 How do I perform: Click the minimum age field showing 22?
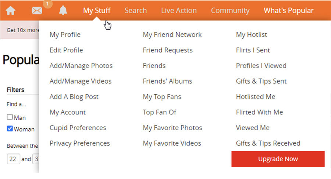14,159
